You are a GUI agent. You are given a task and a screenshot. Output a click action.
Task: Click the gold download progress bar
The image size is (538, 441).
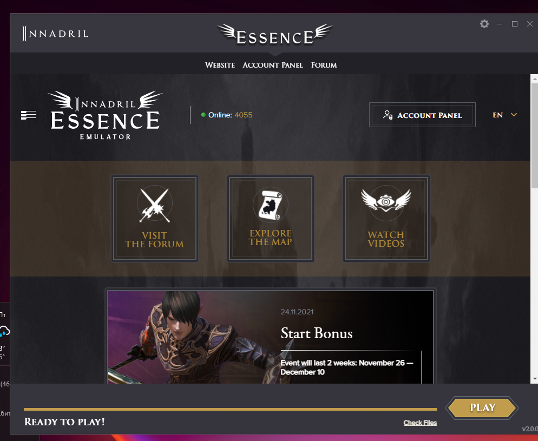click(x=230, y=409)
